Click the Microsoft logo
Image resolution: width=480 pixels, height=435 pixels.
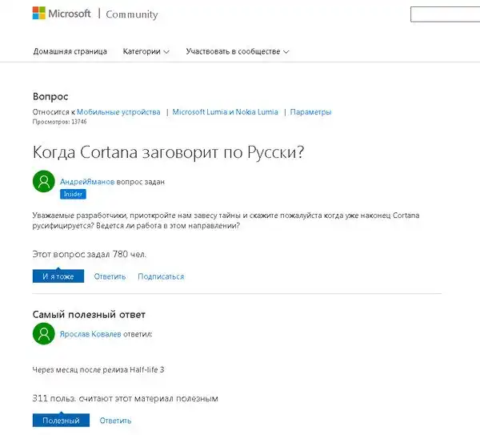pos(61,14)
